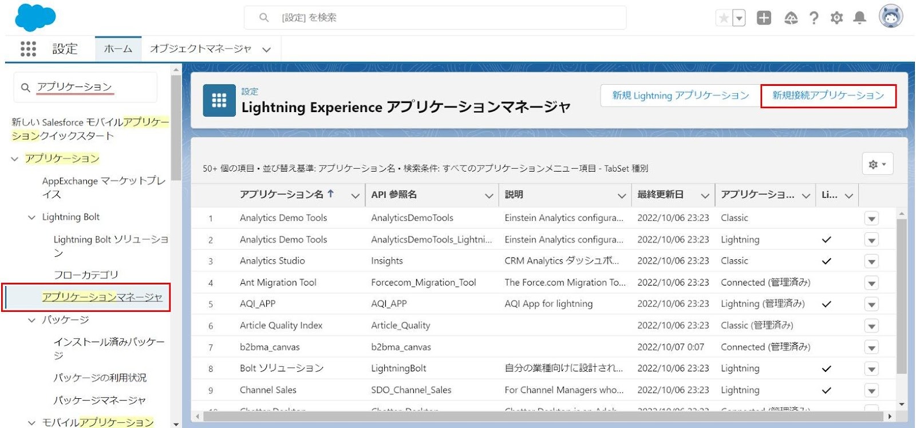Click the table scroll-down arrow
Screen dimensions: 916x428
point(902,404)
